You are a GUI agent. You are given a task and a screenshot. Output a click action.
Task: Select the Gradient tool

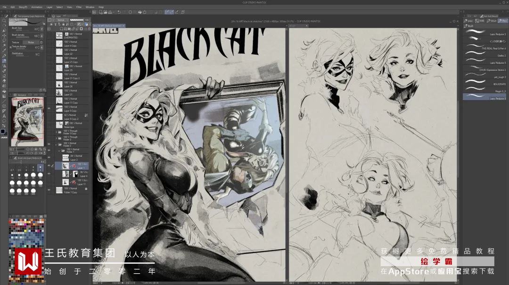click(x=4, y=96)
